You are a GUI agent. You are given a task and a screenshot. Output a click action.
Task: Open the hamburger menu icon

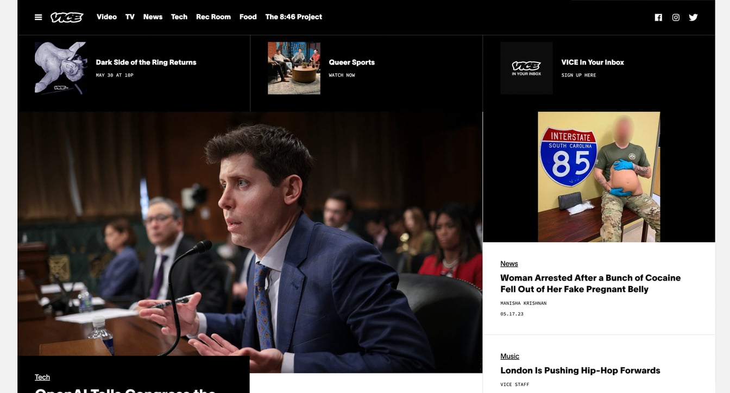click(x=38, y=17)
